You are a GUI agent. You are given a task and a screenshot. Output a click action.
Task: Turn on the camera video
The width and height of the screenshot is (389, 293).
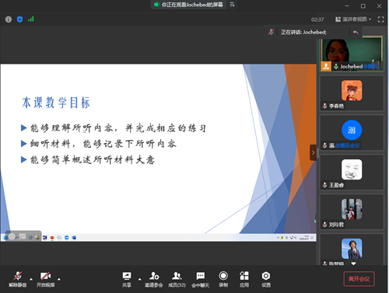45,279
